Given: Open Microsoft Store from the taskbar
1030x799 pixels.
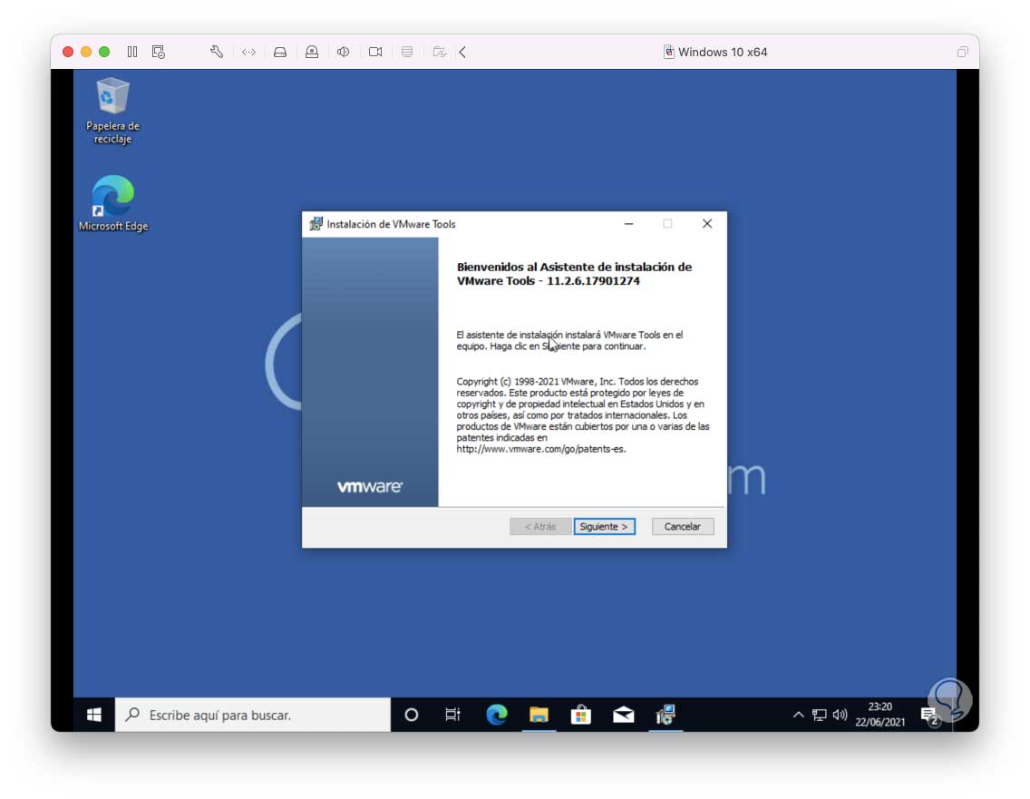Looking at the screenshot, I should pyautogui.click(x=580, y=715).
